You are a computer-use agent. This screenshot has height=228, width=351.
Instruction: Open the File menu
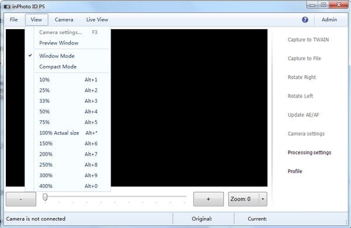pyautogui.click(x=13, y=20)
